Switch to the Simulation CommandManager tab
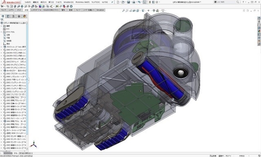The image size is (261, 157). [100, 10]
